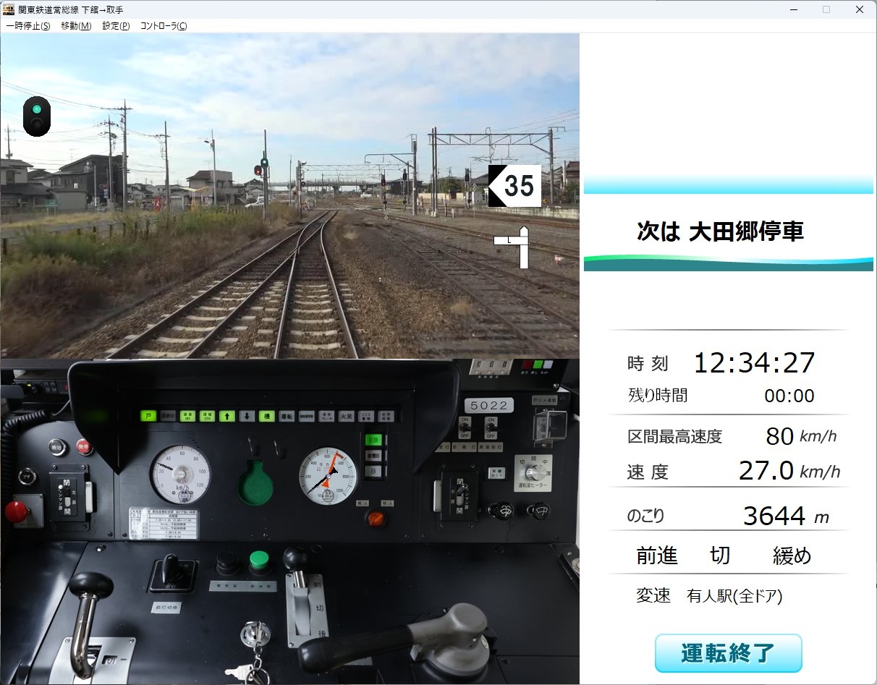Viewport: 877px width, 685px height.
Task: Flip the left ON/OFF toggle switch
Action: [465, 427]
